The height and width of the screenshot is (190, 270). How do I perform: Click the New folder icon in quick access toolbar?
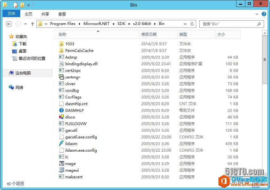tap(22, 5)
